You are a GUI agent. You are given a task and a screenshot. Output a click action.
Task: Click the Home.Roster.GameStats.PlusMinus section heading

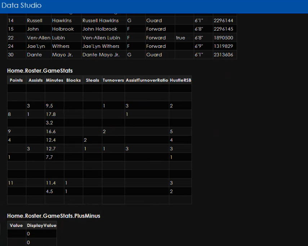click(54, 216)
